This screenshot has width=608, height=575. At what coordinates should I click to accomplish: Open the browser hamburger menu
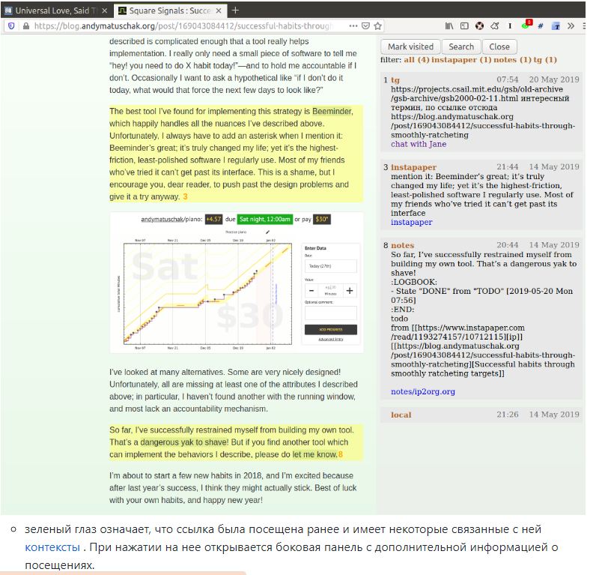(x=583, y=26)
